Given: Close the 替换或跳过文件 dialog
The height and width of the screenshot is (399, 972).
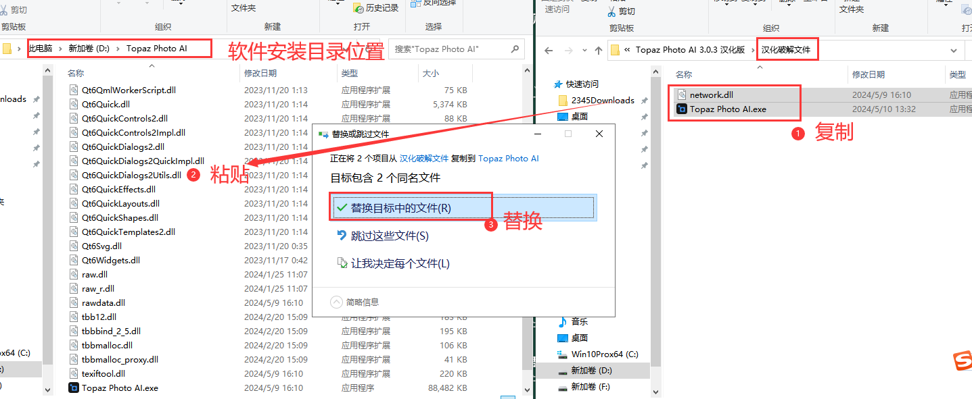Looking at the screenshot, I should pos(599,134).
